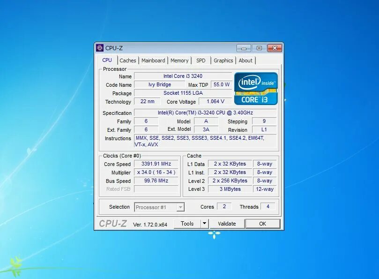Switch to the Memory tab
The height and width of the screenshot is (279, 379).
pyautogui.click(x=179, y=60)
